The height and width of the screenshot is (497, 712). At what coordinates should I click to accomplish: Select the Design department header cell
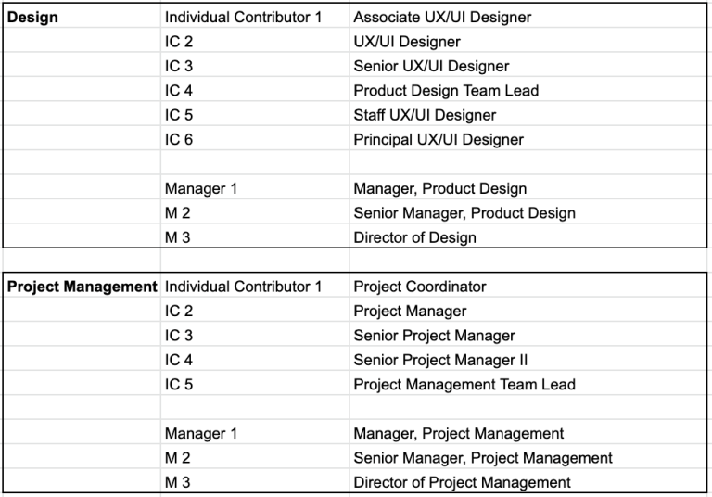click(x=82, y=17)
